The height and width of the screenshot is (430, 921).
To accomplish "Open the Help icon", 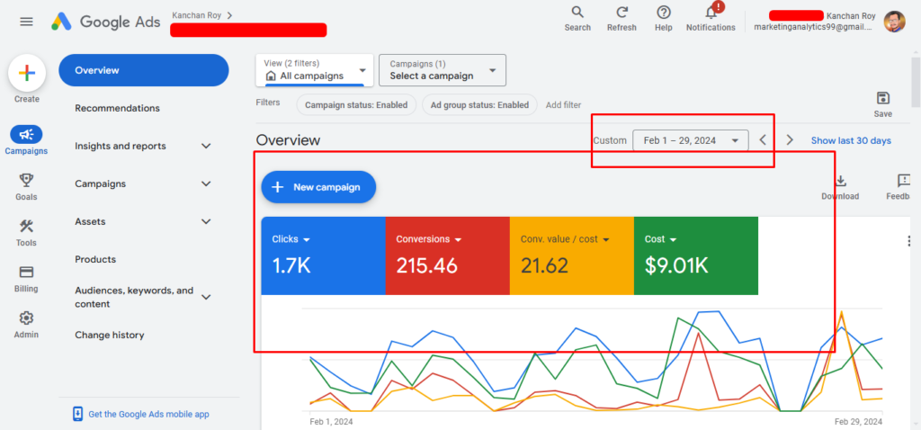I will pyautogui.click(x=664, y=13).
